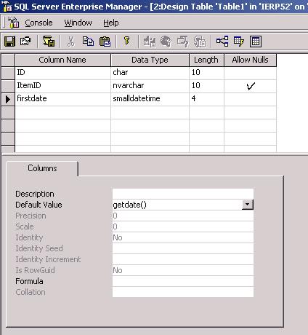This screenshot has width=308, height=335.
Task: Click the Cut scissors icon
Action: click(70, 42)
